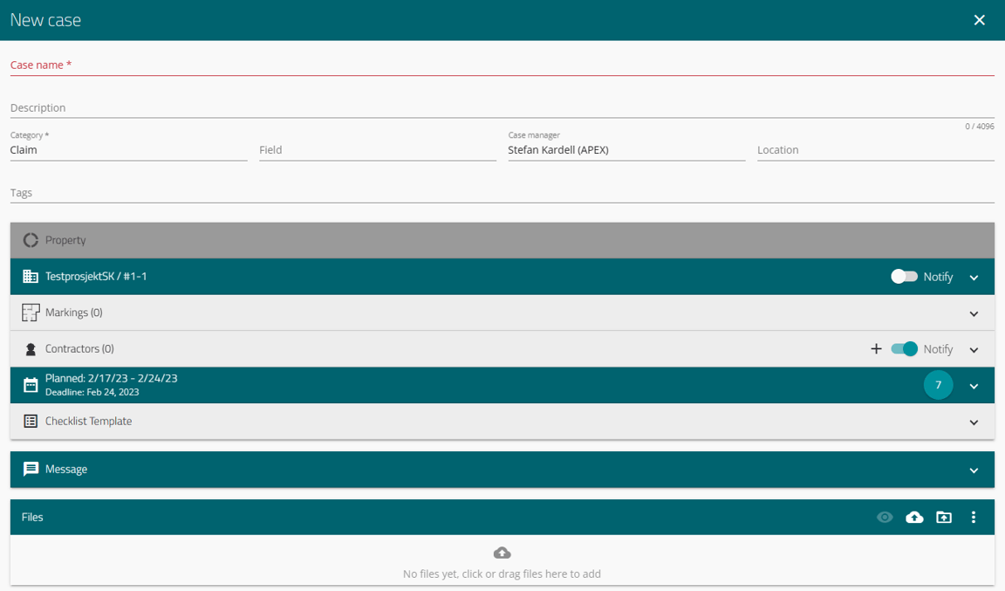Click the upload folder icon in Files header
The width and height of the screenshot is (1005, 591).
[944, 517]
